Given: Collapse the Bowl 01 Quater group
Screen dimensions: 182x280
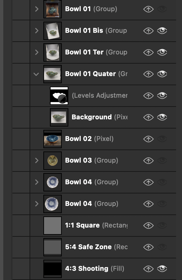Looking at the screenshot, I should [x=36, y=74].
